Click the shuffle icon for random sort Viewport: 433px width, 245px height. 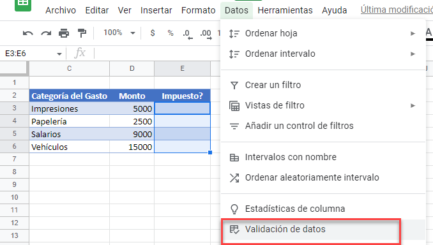coord(234,177)
